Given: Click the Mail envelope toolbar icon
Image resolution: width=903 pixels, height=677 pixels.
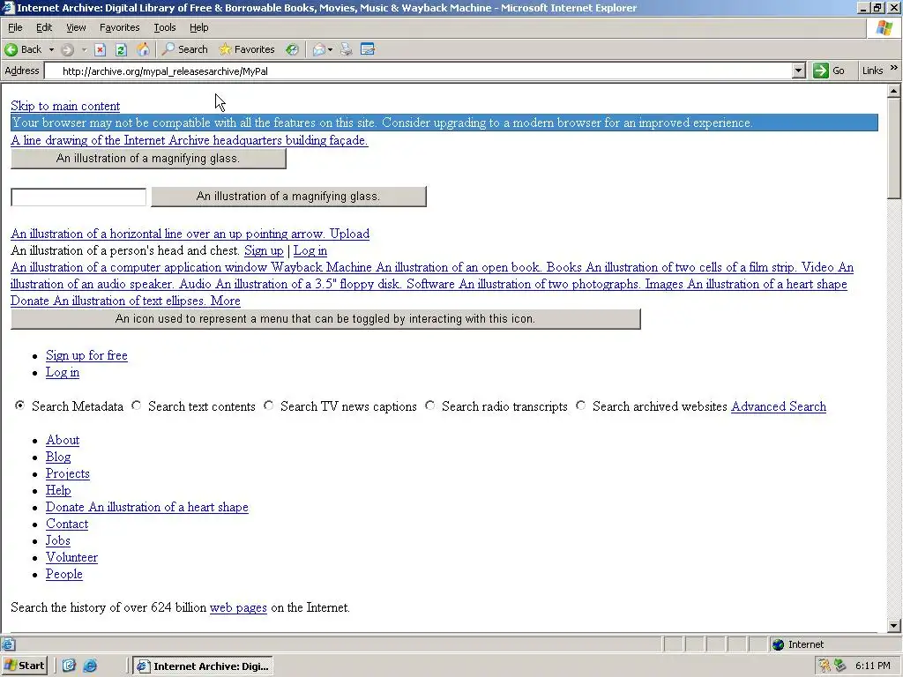Looking at the screenshot, I should pos(319,49).
